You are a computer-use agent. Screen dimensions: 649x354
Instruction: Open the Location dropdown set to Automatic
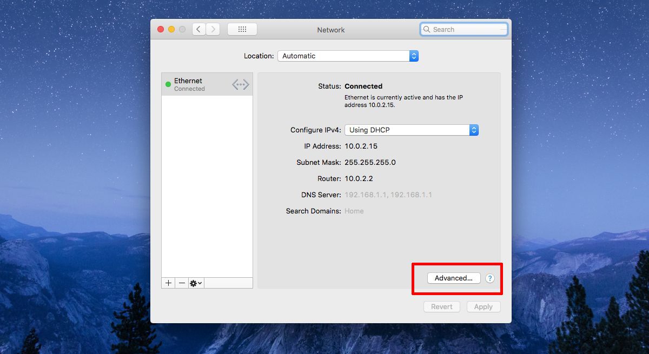348,56
